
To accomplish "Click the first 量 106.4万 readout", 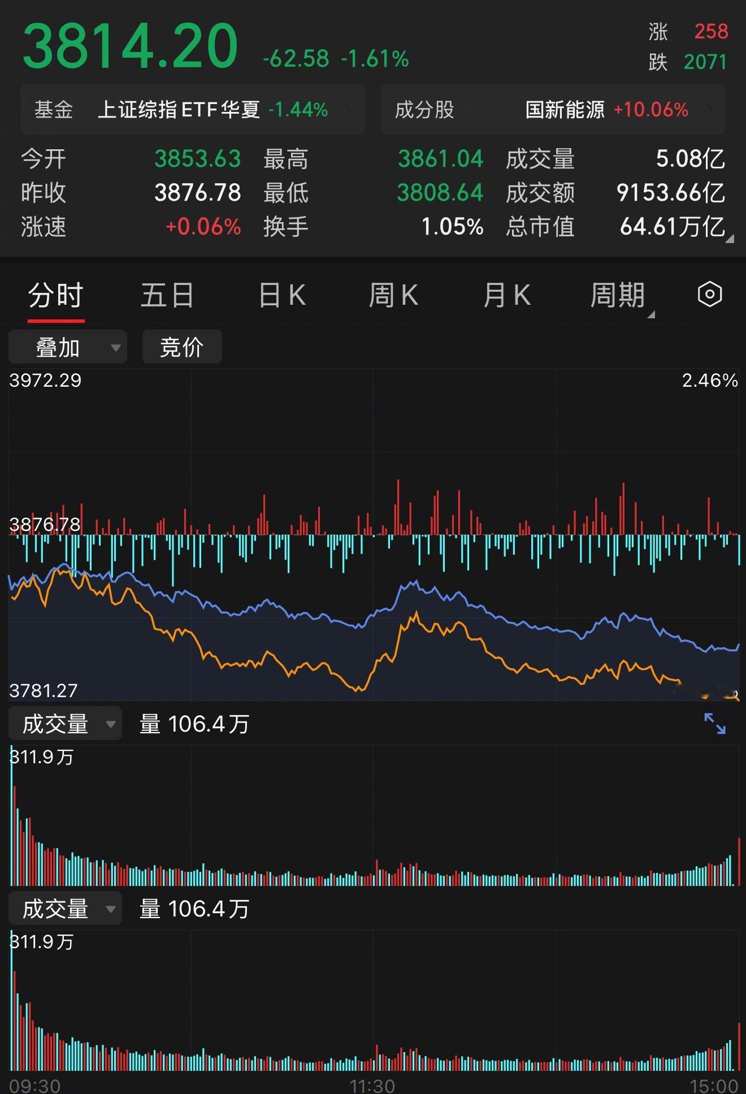I will 194,724.
